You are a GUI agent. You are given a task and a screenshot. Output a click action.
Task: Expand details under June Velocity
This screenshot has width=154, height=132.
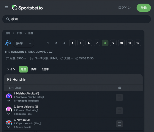(9, 114)
